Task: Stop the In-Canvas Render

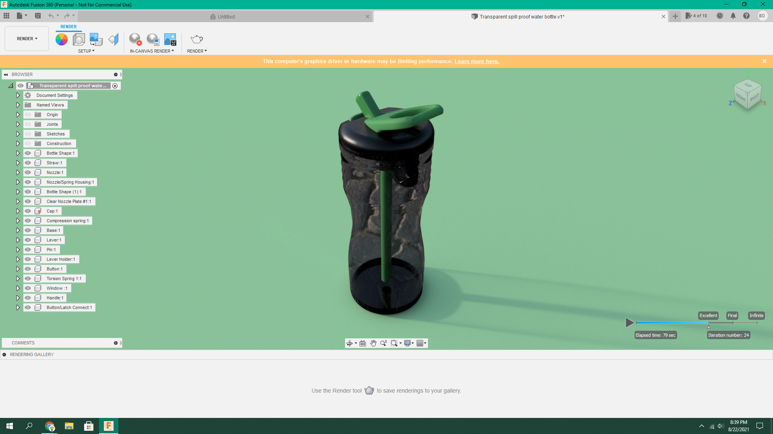Action: [135, 39]
